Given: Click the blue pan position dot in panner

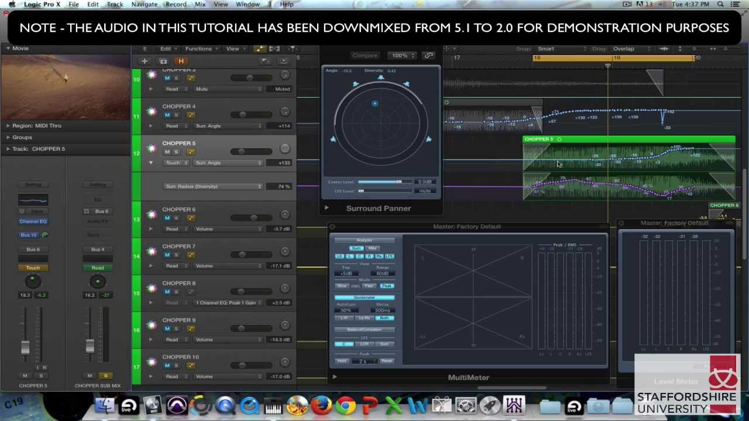Looking at the screenshot, I should tap(375, 103).
